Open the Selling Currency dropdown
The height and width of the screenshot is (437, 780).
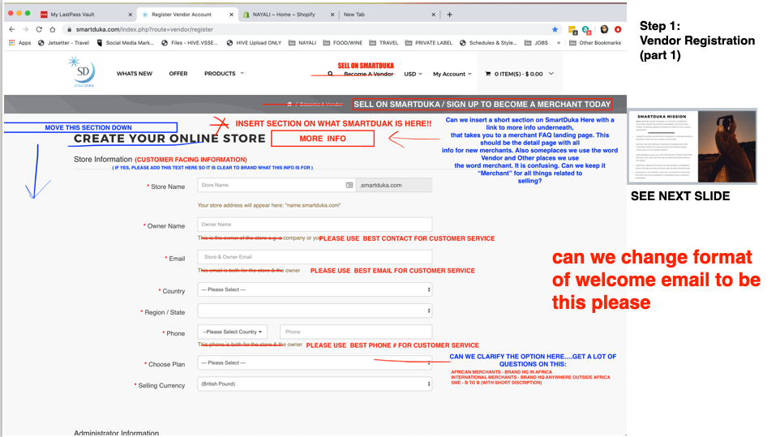click(x=315, y=383)
